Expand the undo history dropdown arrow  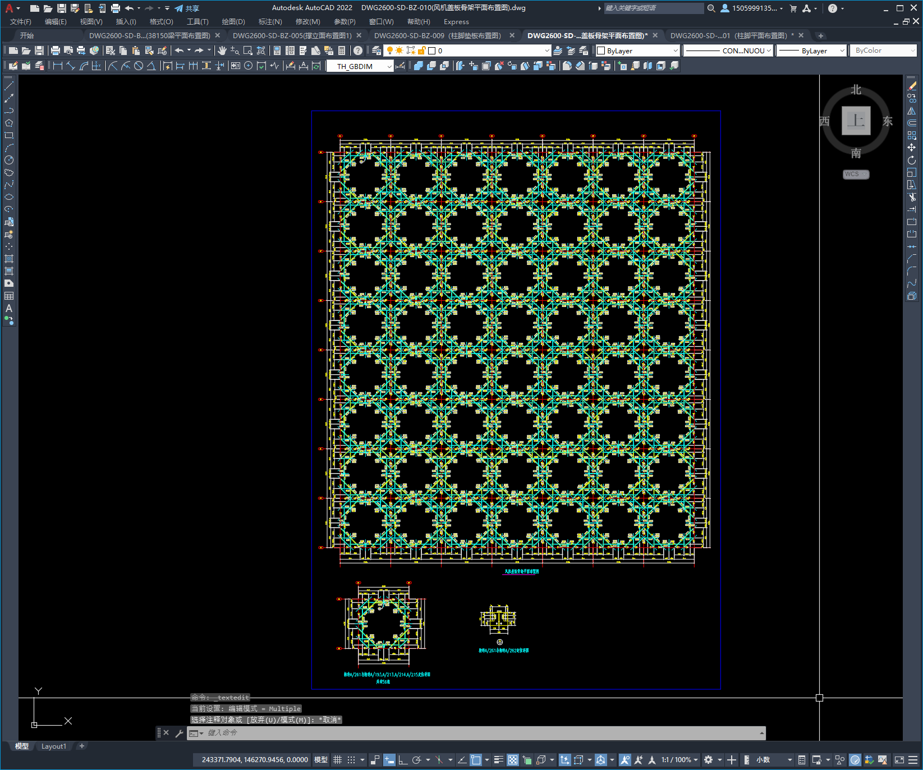[x=189, y=51]
